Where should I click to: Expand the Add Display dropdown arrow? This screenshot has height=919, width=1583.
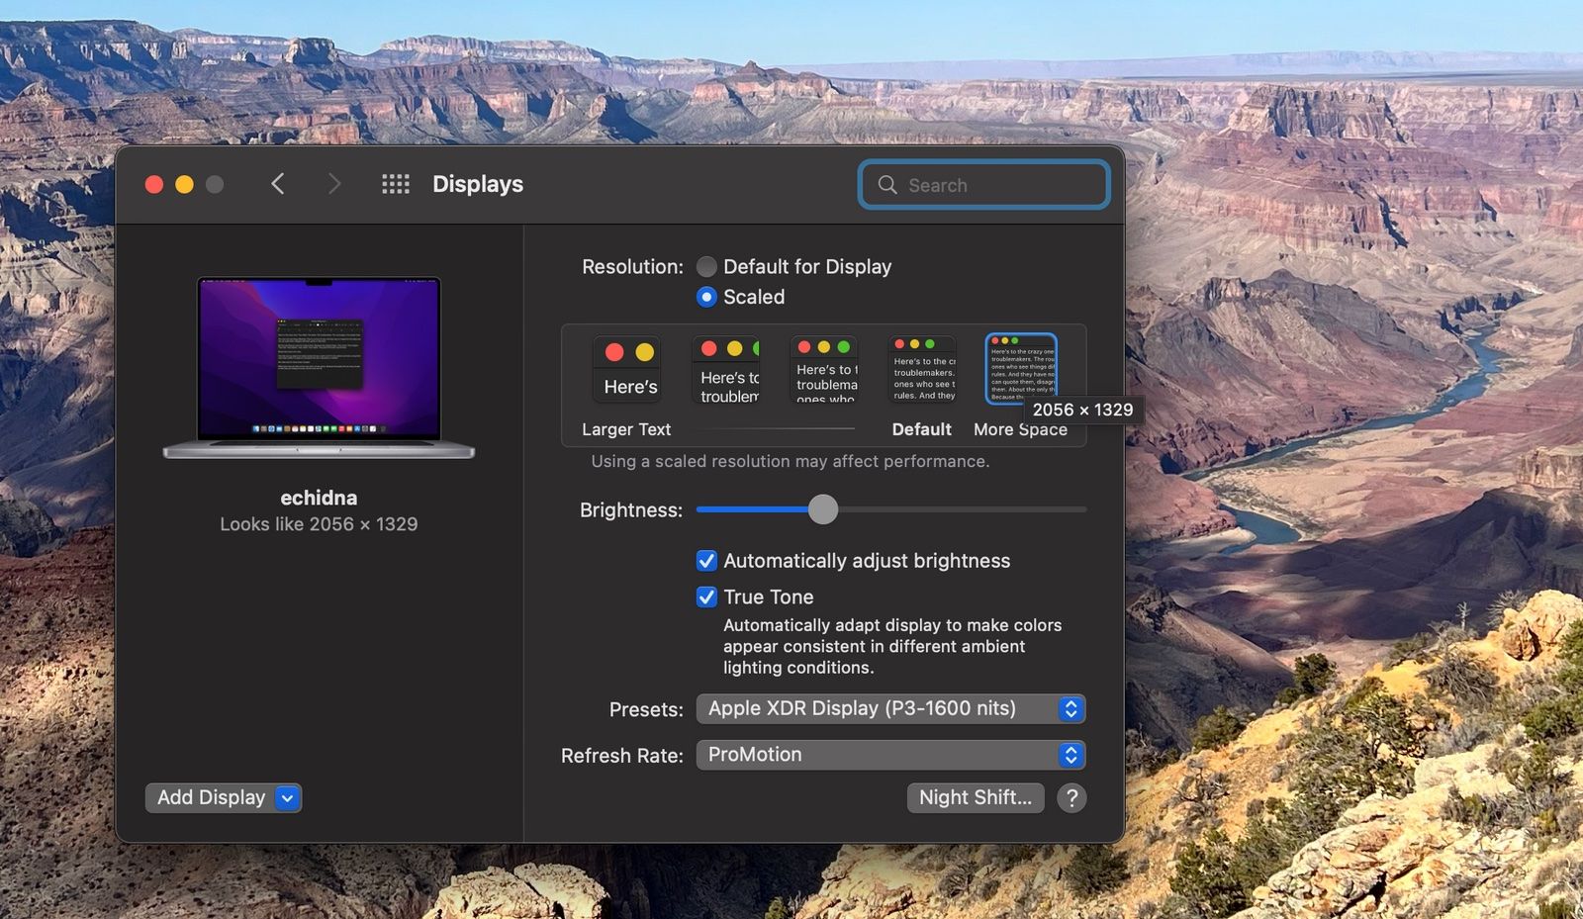coord(287,797)
